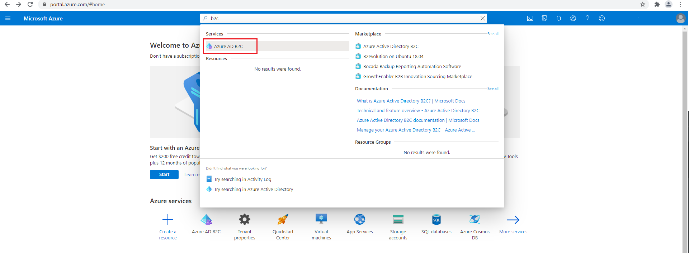Open 'What is Azure Active Directory B2C?' doc
The height and width of the screenshot is (253, 689).
pos(411,101)
